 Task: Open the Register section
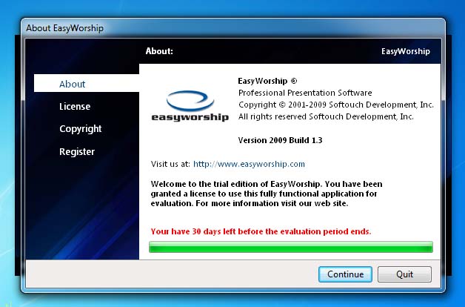coord(77,151)
